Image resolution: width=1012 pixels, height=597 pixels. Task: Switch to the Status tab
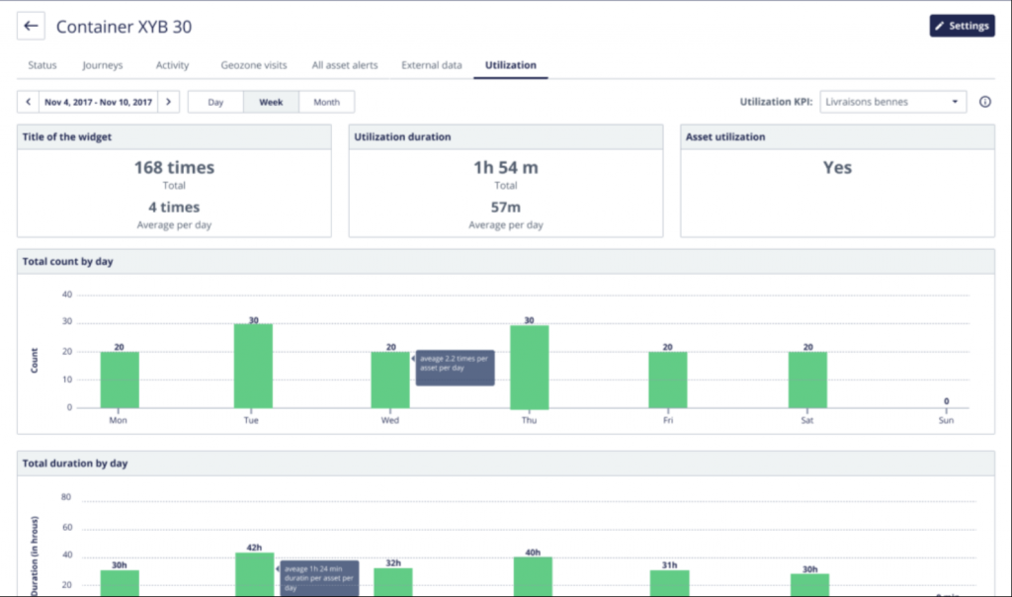pyautogui.click(x=42, y=65)
